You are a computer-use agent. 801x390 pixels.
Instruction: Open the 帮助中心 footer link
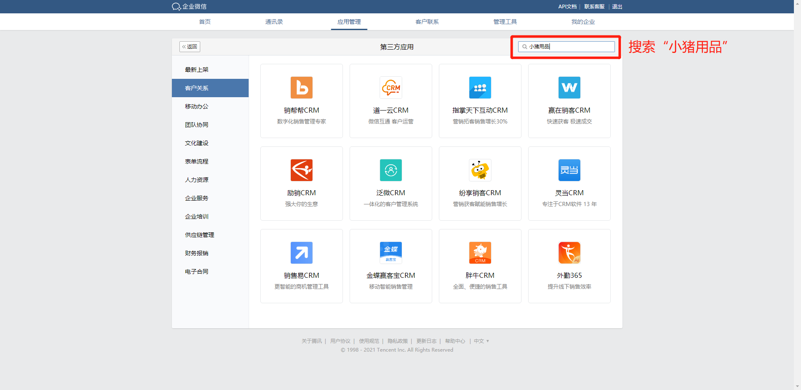(455, 341)
